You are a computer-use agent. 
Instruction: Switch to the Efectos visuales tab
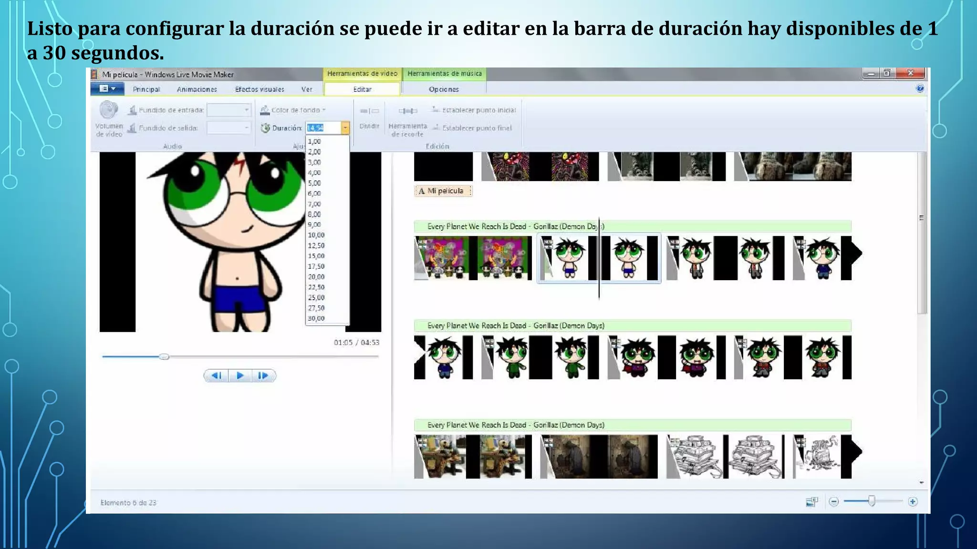260,89
